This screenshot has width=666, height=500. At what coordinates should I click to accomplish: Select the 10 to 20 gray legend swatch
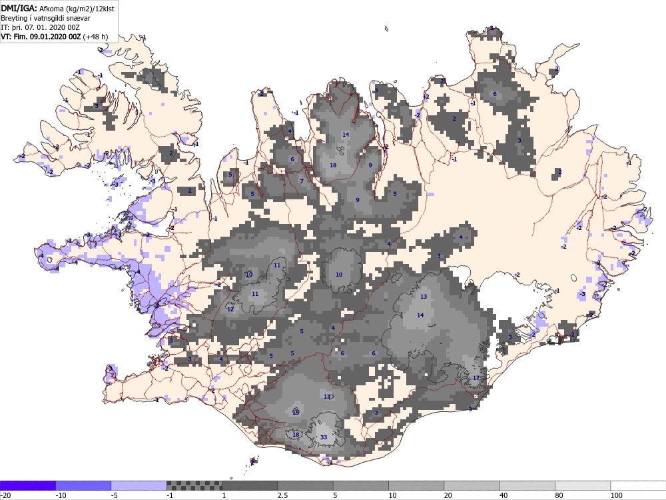coord(416,485)
